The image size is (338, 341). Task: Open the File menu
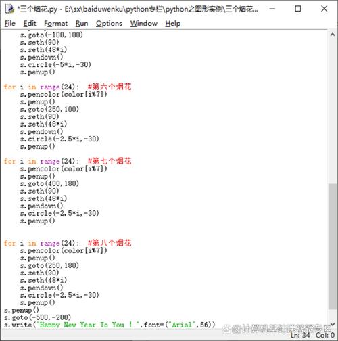tap(9, 23)
